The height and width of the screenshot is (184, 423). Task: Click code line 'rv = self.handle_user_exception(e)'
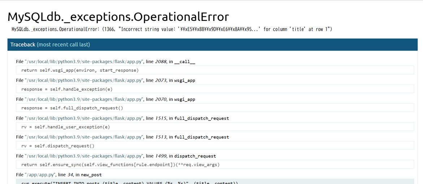[215, 127]
